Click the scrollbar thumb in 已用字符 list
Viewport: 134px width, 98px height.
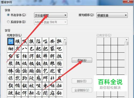coord(126,44)
